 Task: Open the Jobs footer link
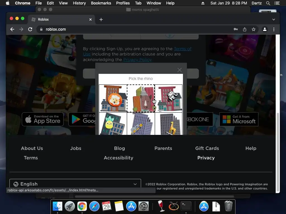point(76,148)
